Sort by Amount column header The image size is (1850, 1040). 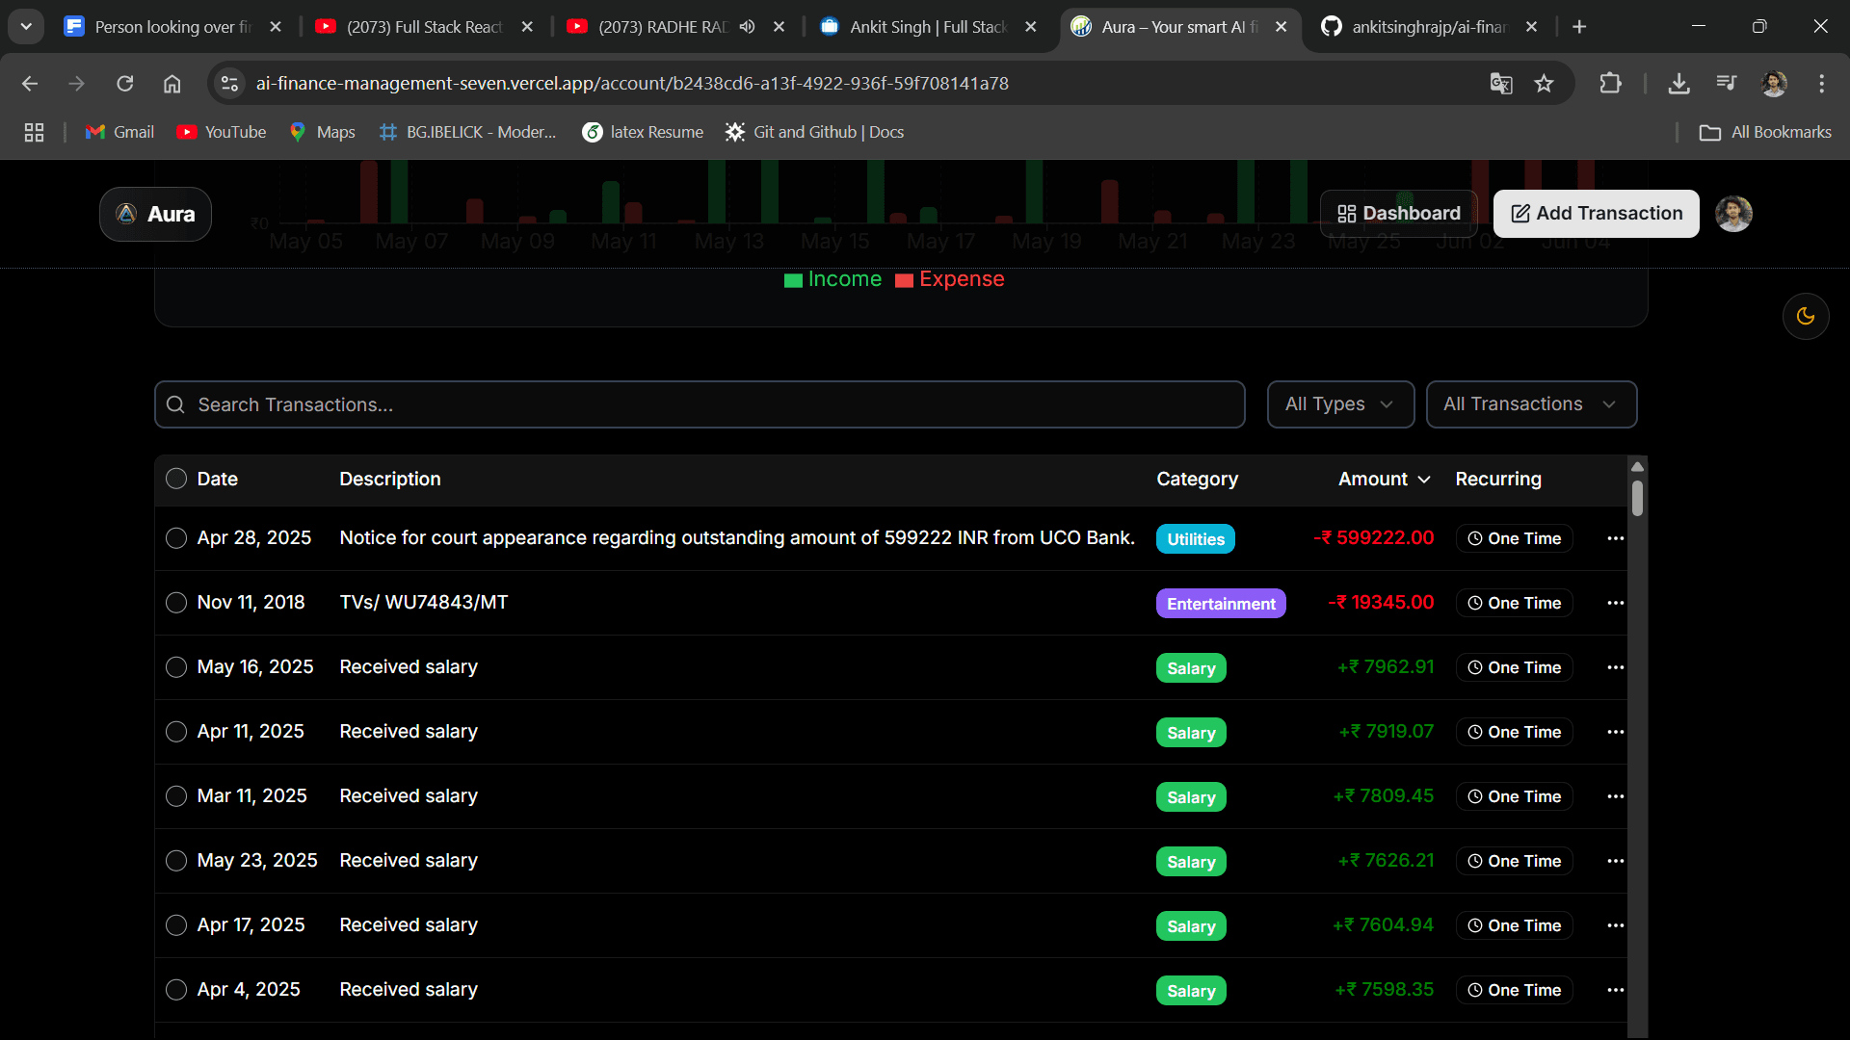point(1384,479)
